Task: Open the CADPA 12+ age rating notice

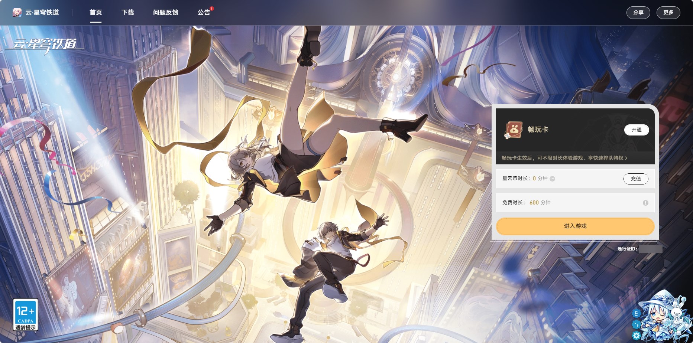Action: pos(26,315)
